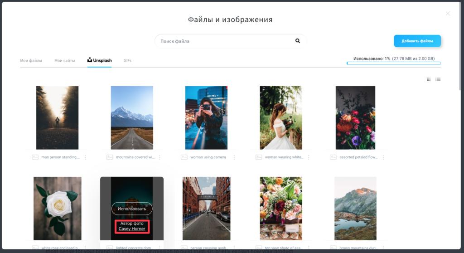The width and height of the screenshot is (464, 253).
Task: Click the Использовано: 1% storage text
Action: click(x=372, y=58)
